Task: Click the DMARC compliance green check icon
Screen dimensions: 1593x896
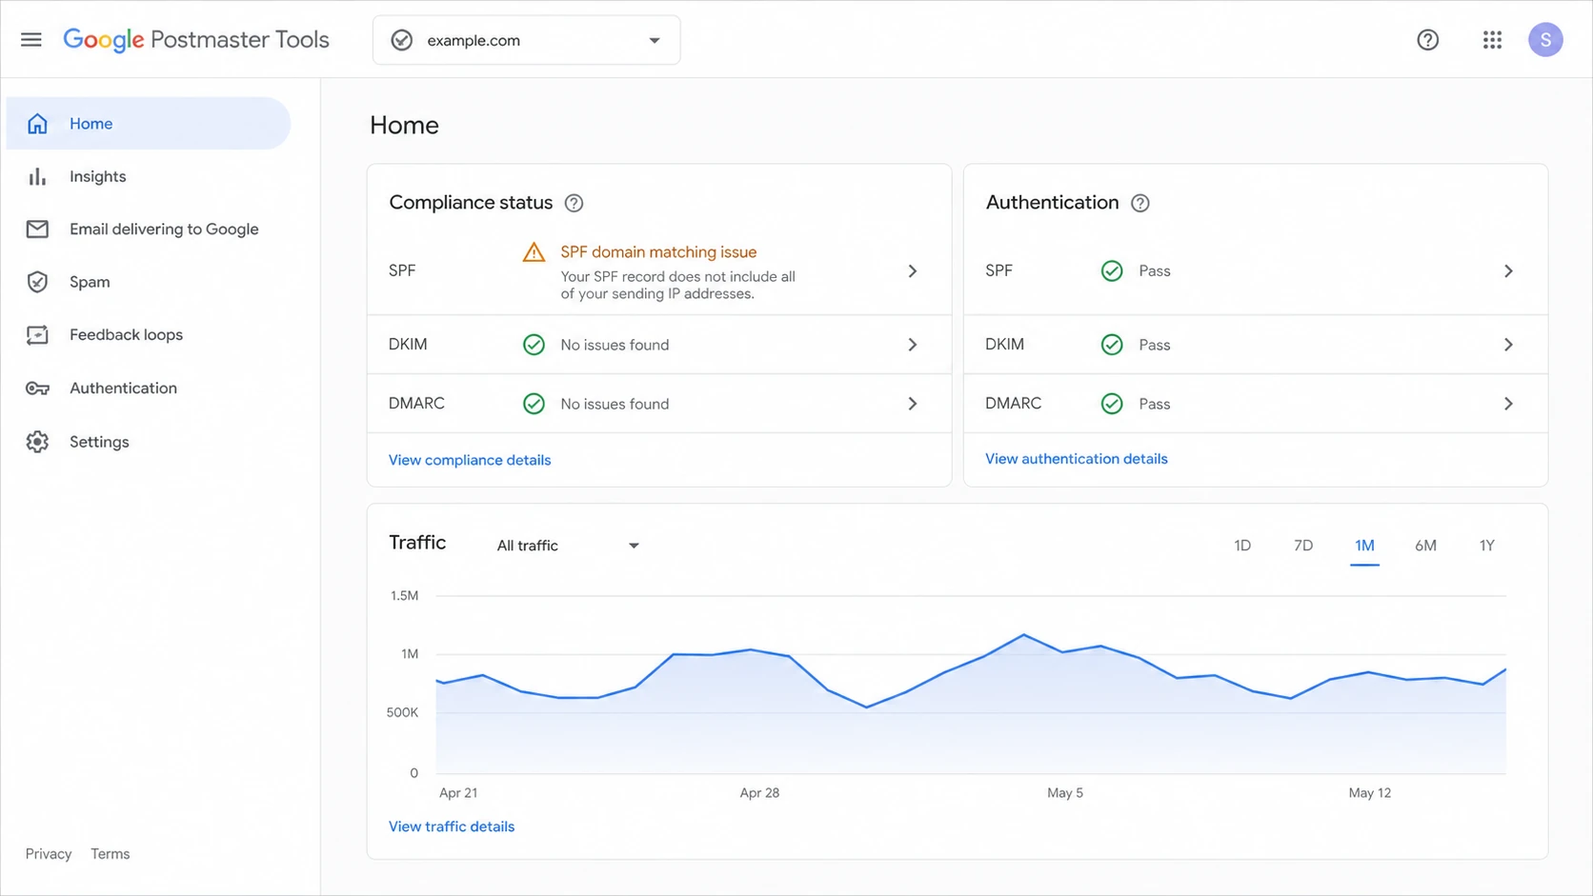Action: click(x=534, y=404)
